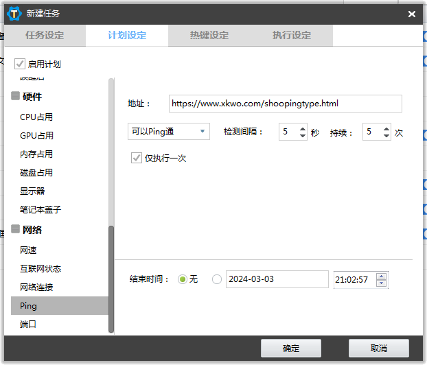
Task: Click the app logo icon in title bar
Action: [x=14, y=14]
